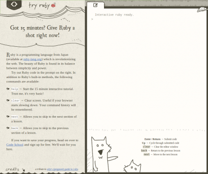
Task: Open the ruby-lang.org link
Action: tap(33, 59)
